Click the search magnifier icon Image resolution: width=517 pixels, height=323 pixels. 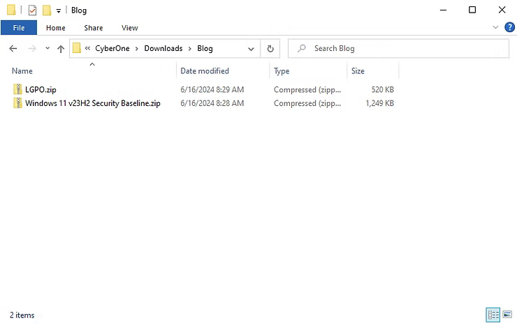pyautogui.click(x=301, y=48)
